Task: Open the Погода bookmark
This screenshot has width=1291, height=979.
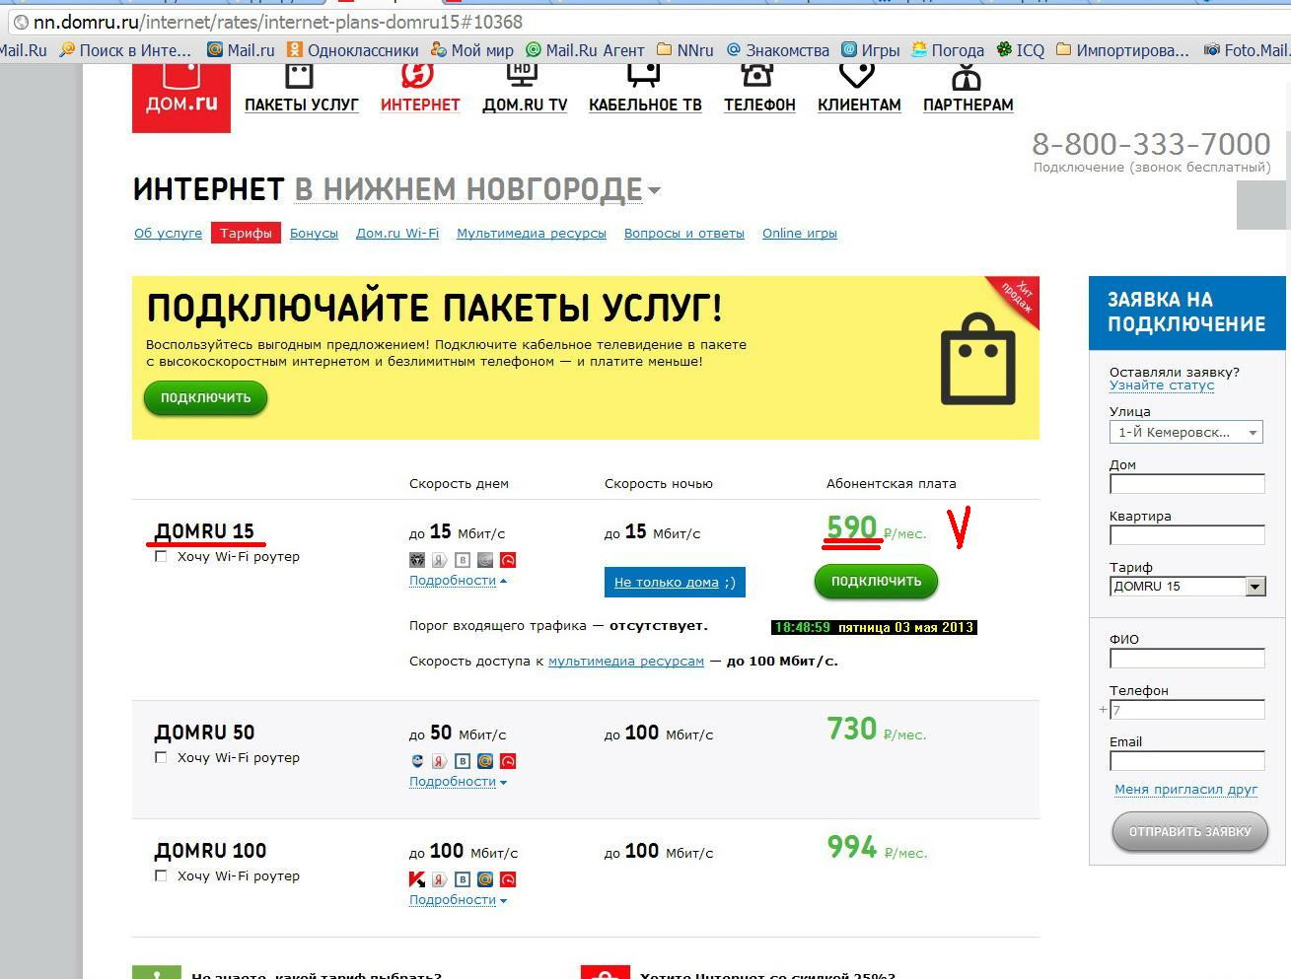Action: click(948, 50)
